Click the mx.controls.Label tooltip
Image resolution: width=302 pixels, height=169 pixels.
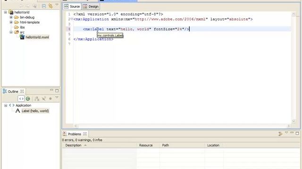click(110, 36)
